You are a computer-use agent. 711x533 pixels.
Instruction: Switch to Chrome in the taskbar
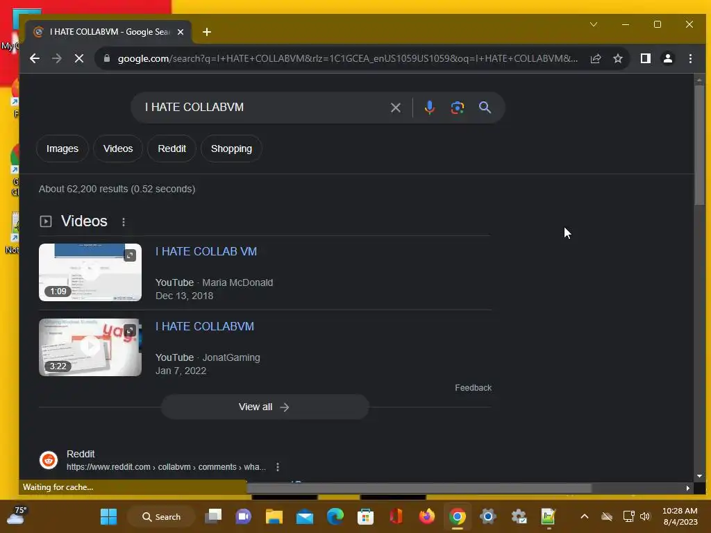click(457, 516)
